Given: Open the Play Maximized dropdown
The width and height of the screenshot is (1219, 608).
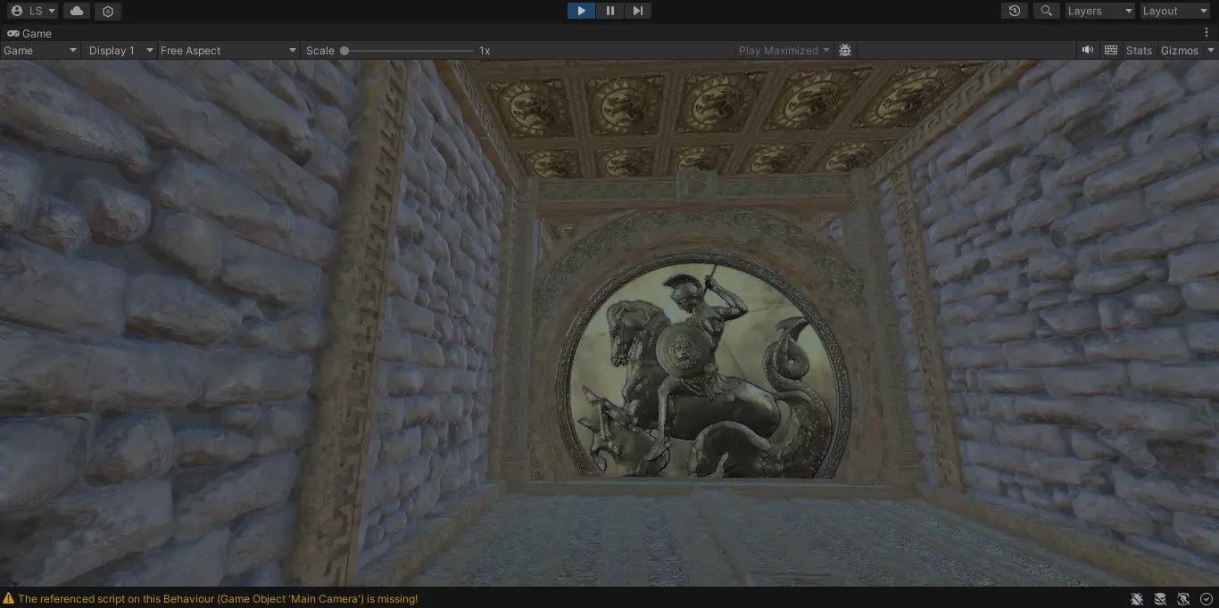Looking at the screenshot, I should point(784,51).
